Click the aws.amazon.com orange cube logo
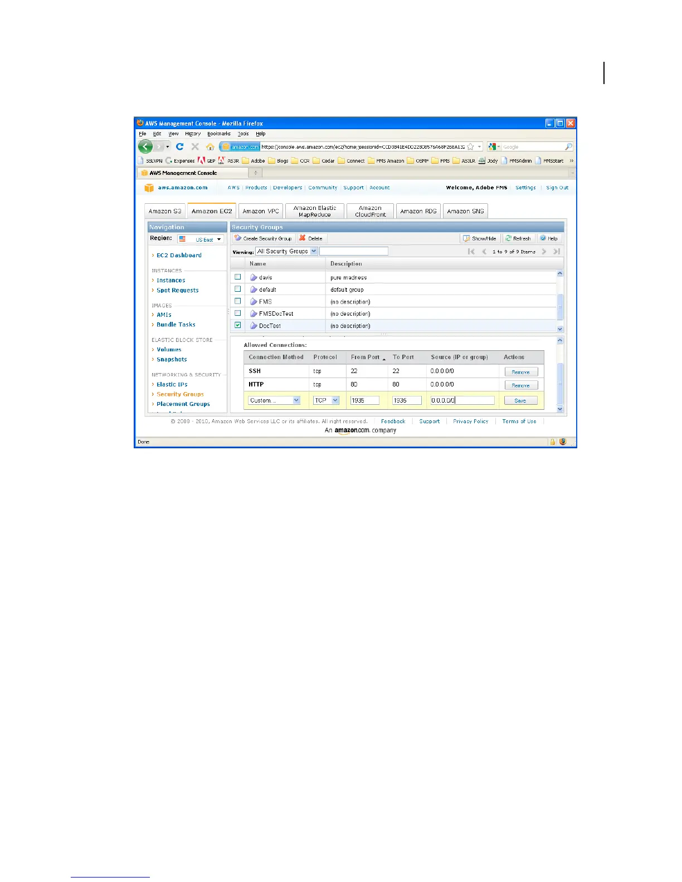The height and width of the screenshot is (882, 682). click(x=149, y=188)
